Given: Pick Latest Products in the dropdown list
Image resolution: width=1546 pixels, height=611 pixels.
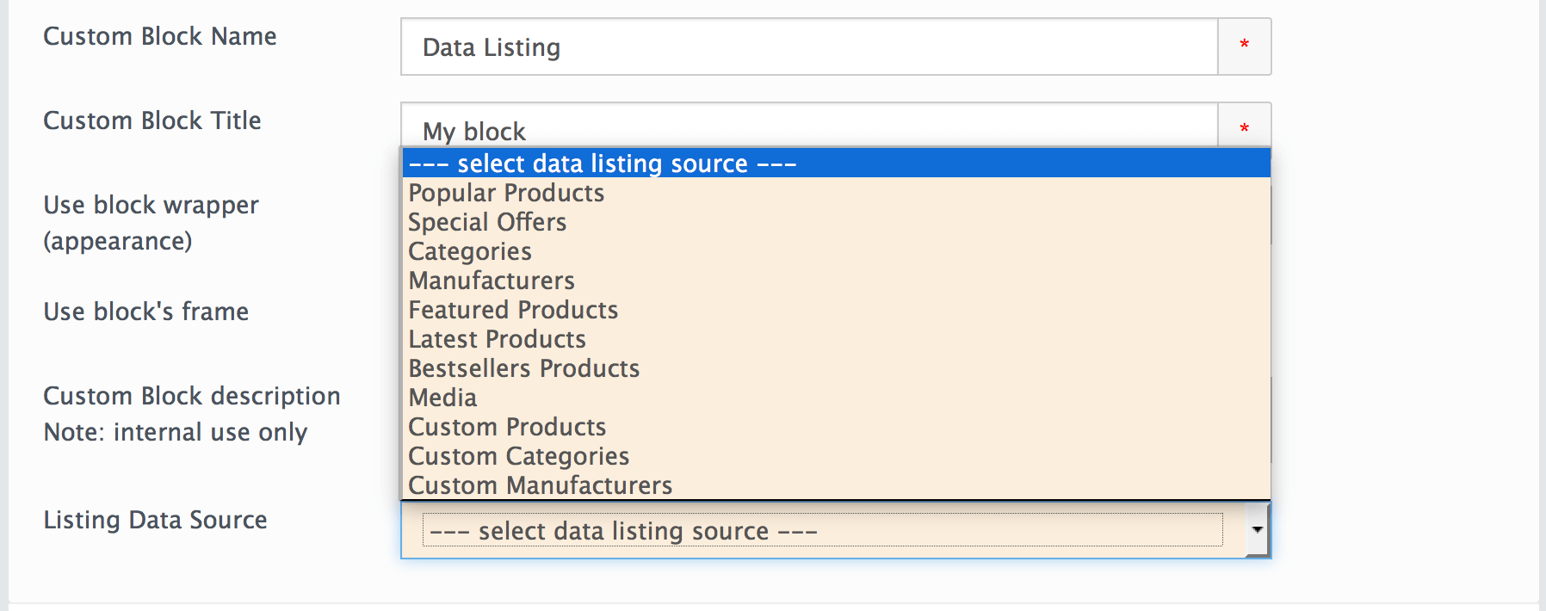Looking at the screenshot, I should coord(836,338).
